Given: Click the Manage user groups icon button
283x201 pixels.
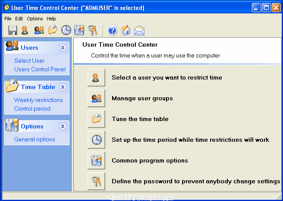Looking at the screenshot, I should click(96, 98).
